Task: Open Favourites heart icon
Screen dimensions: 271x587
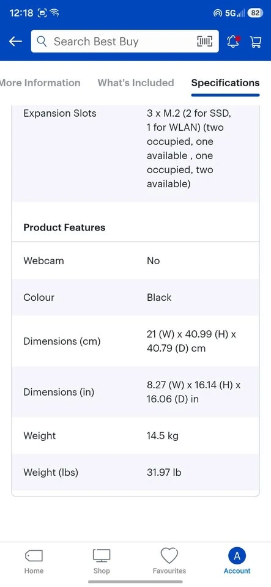Action: coord(169,556)
